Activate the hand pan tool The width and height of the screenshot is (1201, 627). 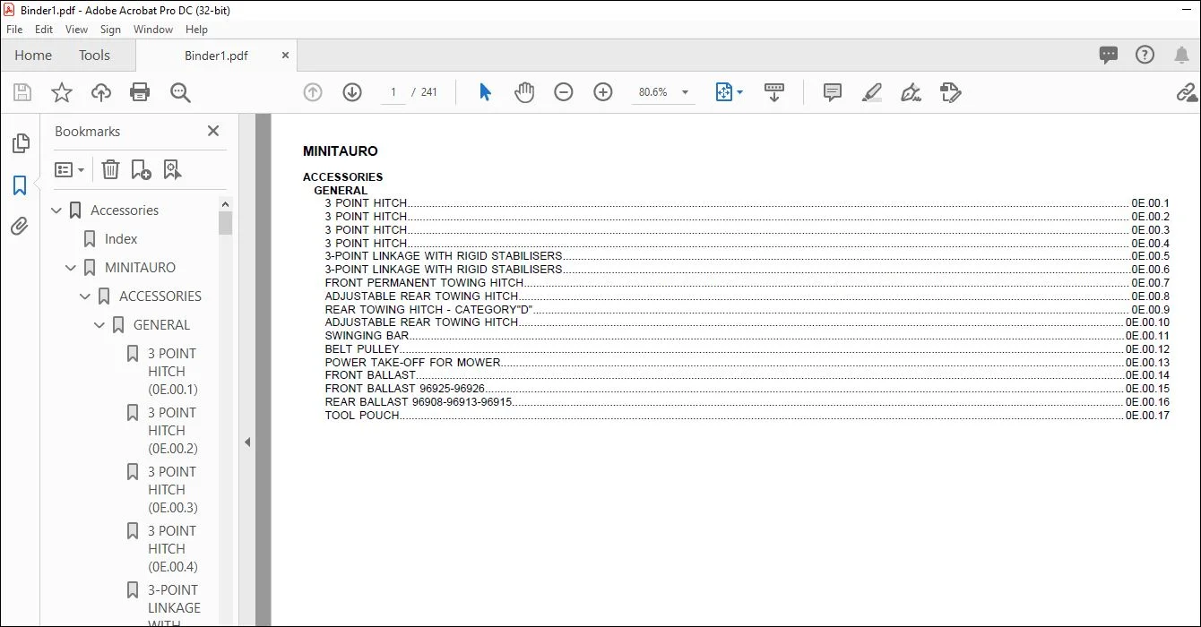pyautogui.click(x=524, y=92)
